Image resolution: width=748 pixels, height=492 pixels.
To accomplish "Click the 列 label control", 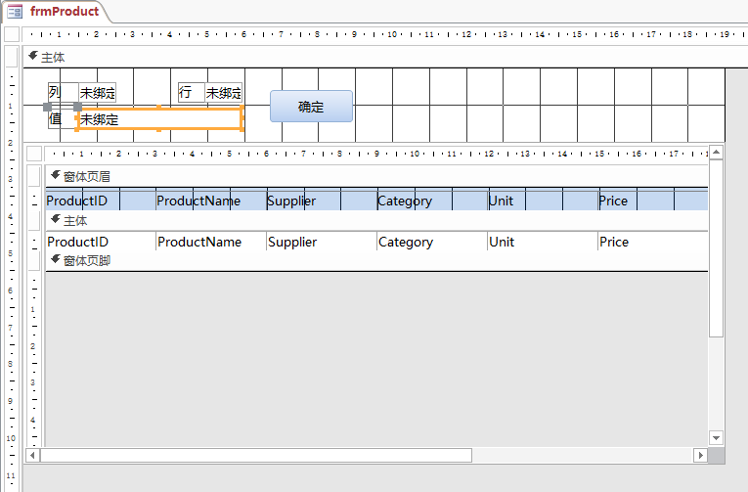I will 63,92.
